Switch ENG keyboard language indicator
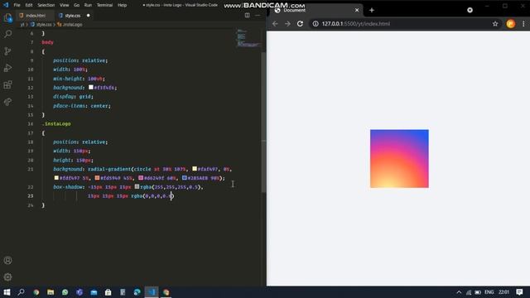This screenshot has height=298, width=530. (489, 292)
